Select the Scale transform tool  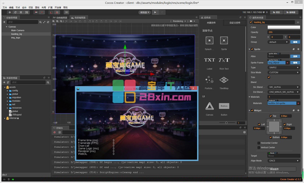[21, 12]
